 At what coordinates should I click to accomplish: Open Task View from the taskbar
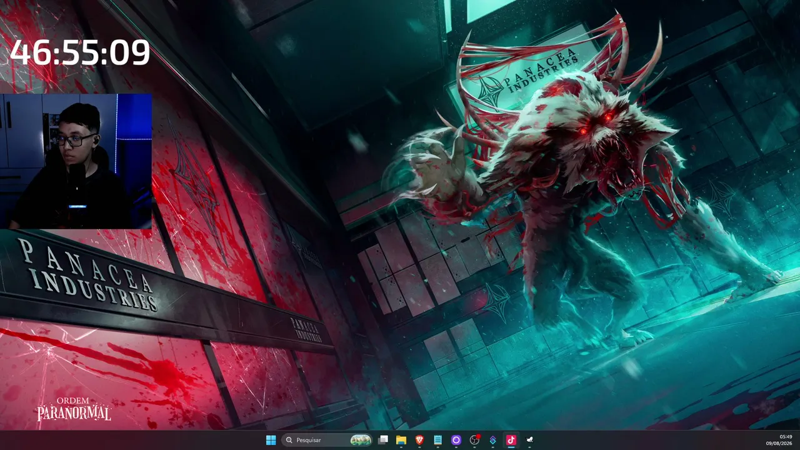[383, 440]
